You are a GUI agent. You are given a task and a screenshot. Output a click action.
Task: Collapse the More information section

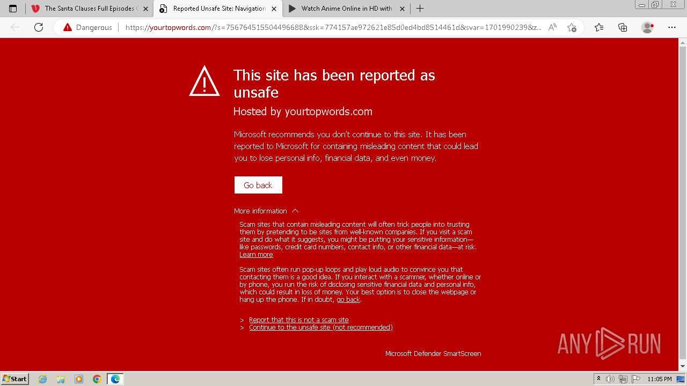click(266, 211)
